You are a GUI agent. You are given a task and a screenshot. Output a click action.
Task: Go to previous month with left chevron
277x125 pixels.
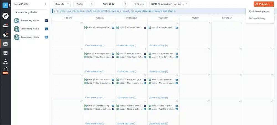click(x=92, y=4)
